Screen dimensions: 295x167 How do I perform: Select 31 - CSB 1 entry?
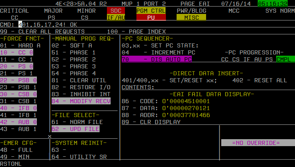[18, 101]
